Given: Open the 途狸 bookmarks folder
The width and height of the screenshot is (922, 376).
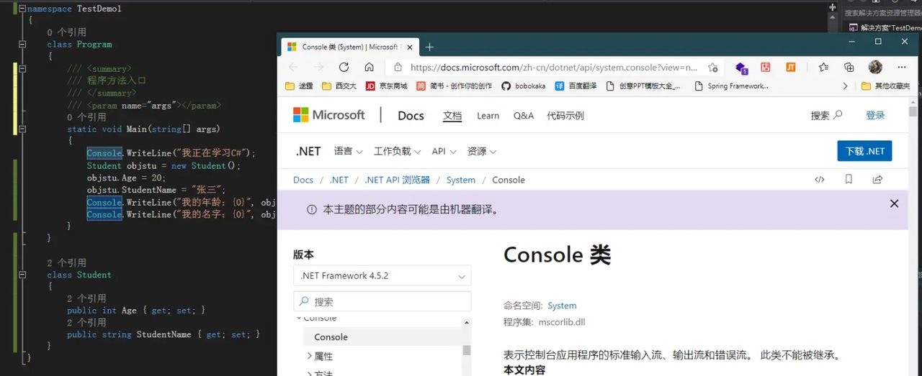Looking at the screenshot, I should pos(298,86).
